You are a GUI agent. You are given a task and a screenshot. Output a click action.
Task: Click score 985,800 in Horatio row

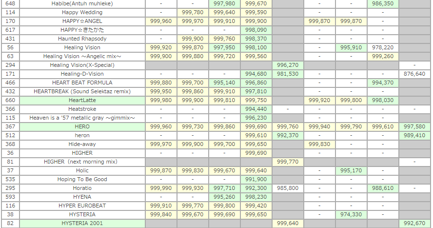click(288, 188)
